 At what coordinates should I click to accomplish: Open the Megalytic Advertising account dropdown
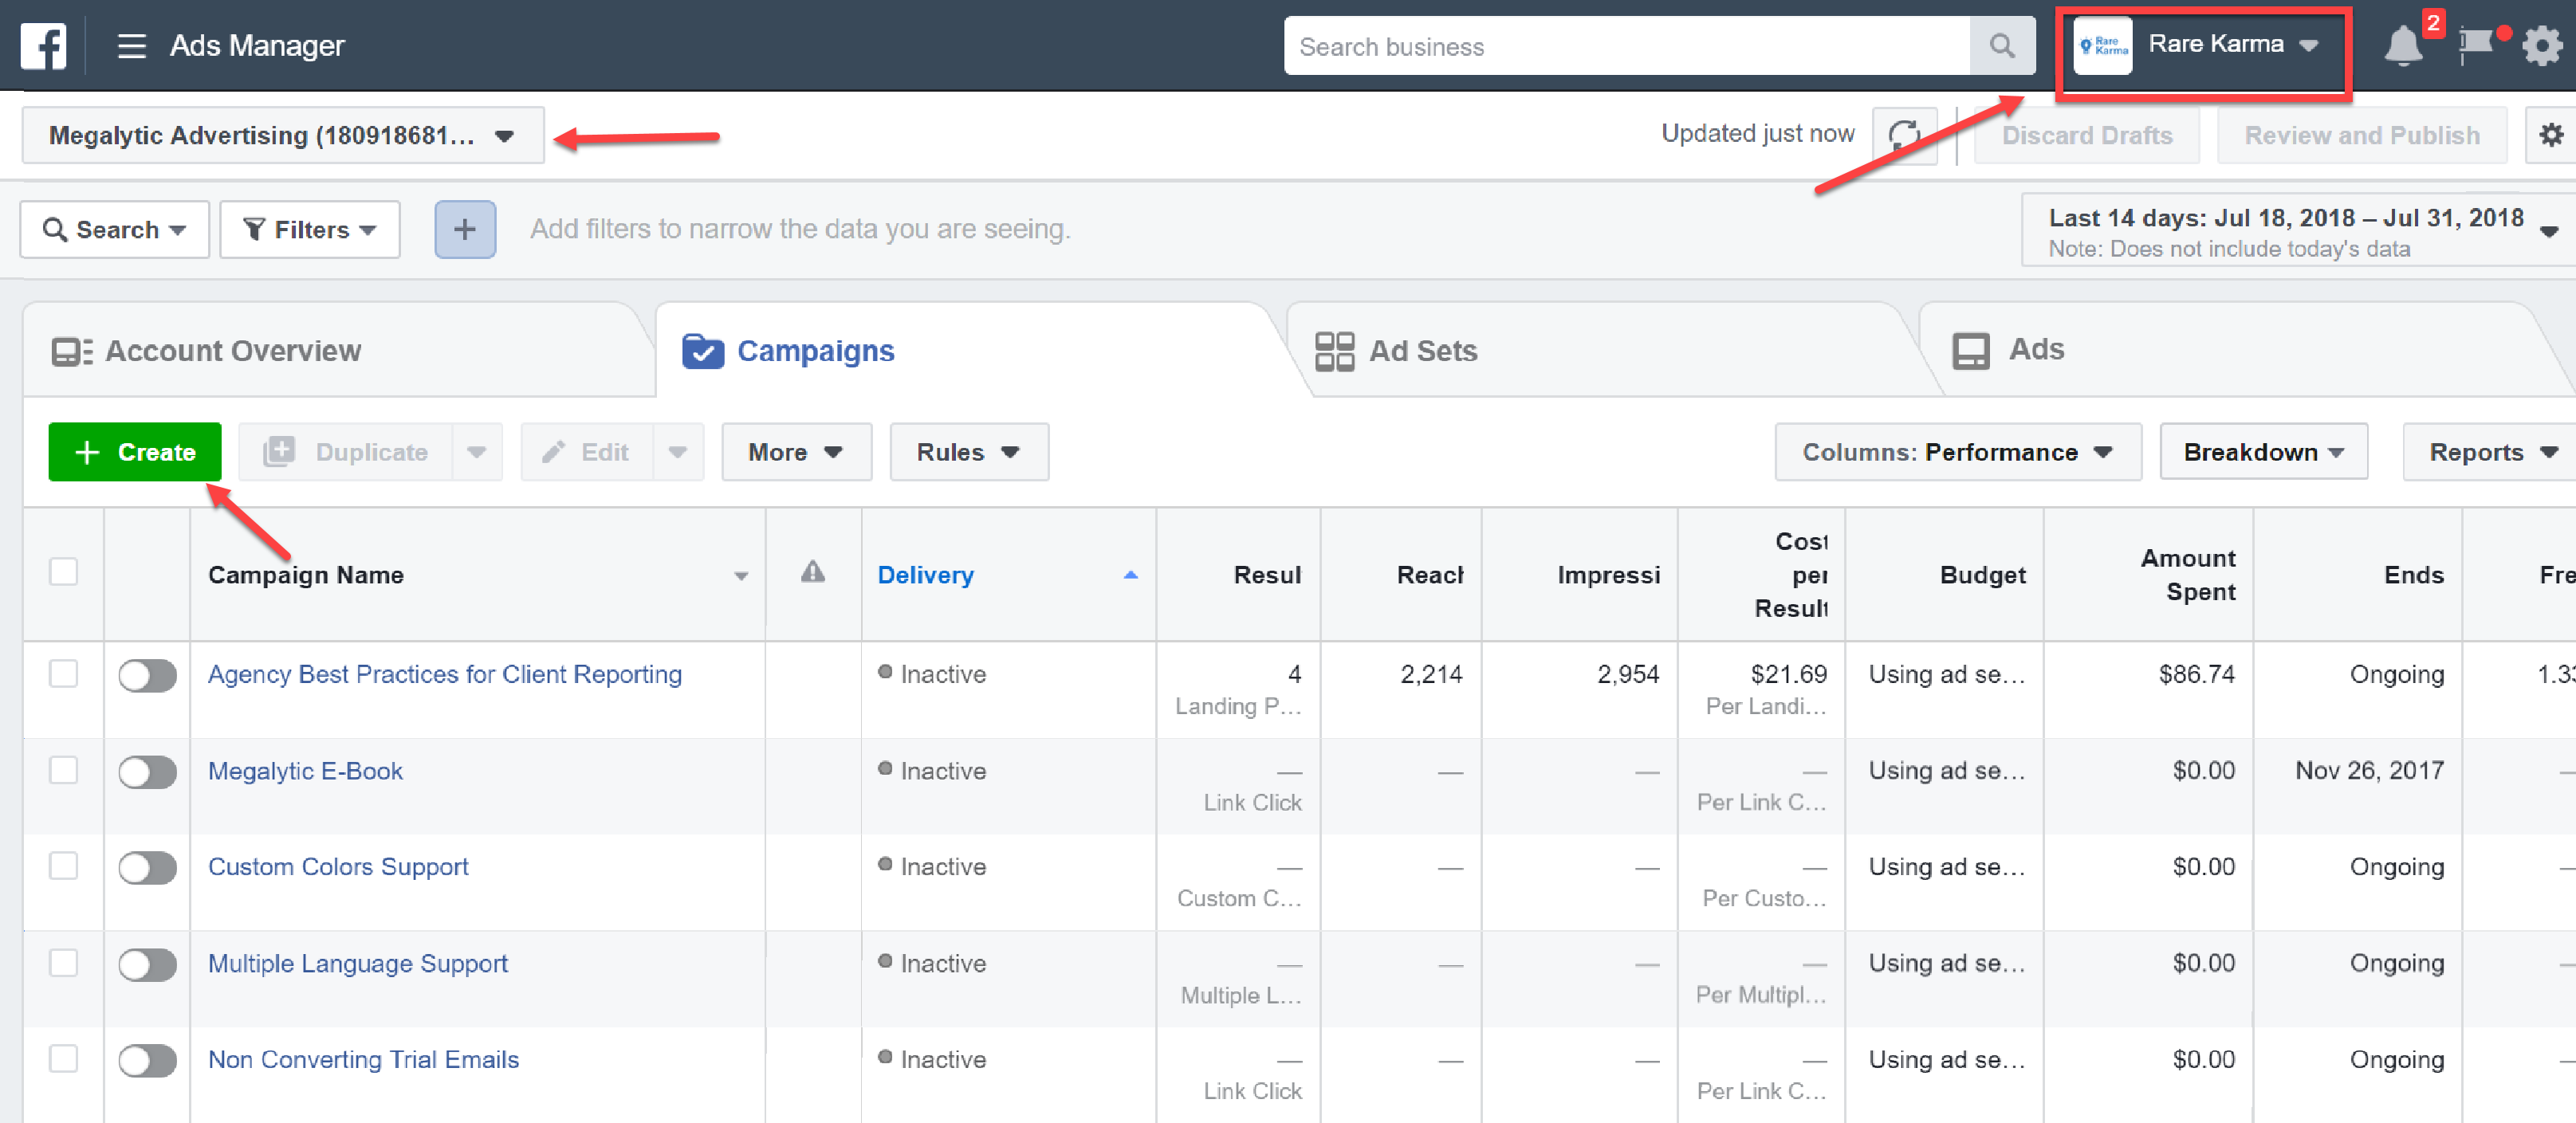[283, 135]
